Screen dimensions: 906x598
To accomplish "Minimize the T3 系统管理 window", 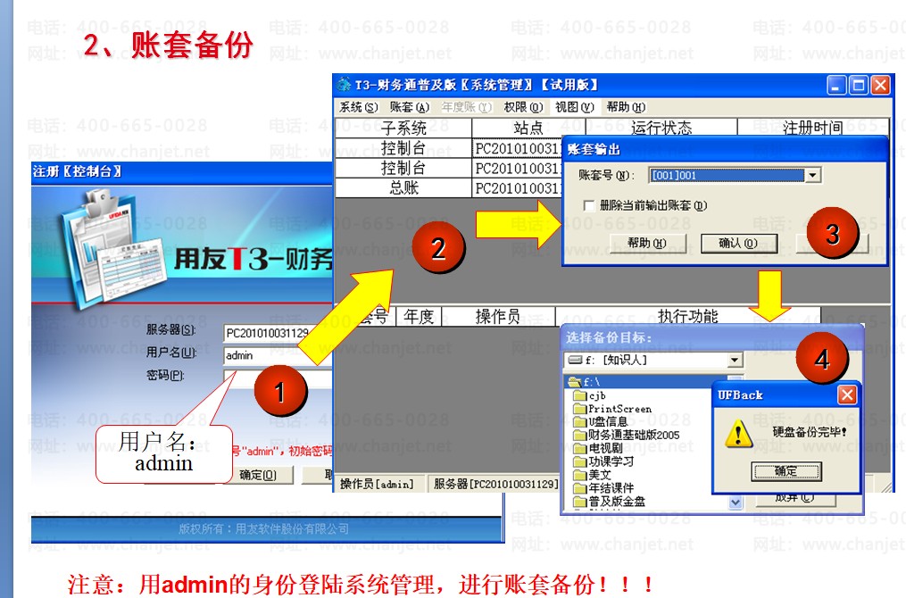I will [x=837, y=86].
